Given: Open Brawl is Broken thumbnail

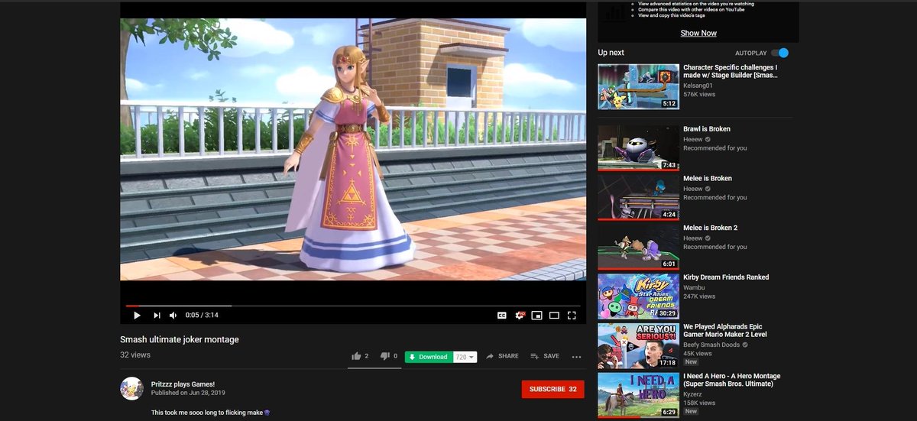Looking at the screenshot, I should (x=638, y=148).
